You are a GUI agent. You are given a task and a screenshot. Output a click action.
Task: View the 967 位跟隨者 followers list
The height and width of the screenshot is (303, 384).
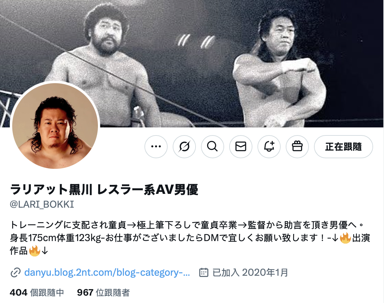pos(103,292)
